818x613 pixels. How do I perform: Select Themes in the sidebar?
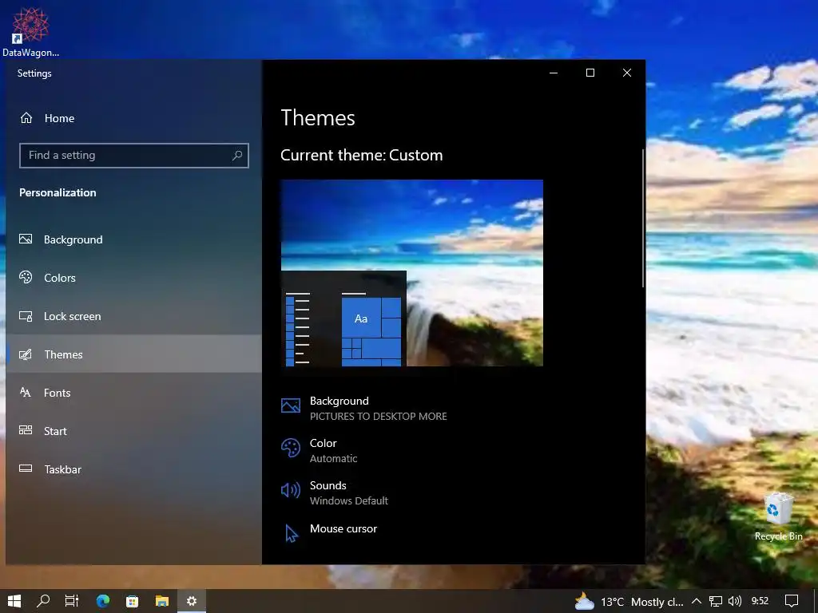[x=133, y=354]
